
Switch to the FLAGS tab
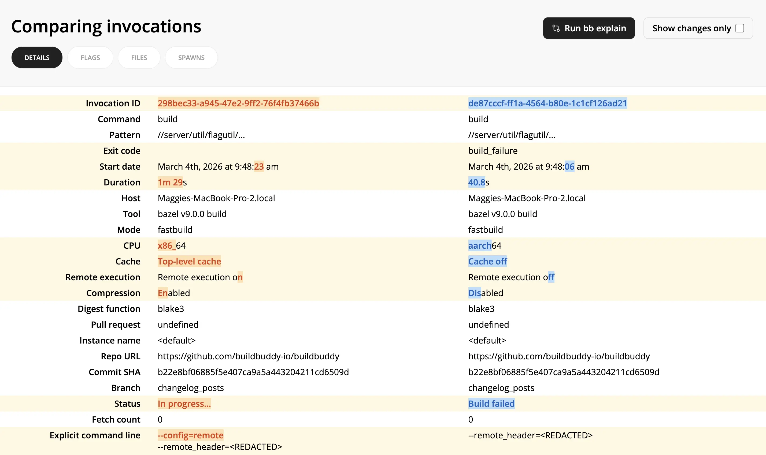click(x=90, y=58)
